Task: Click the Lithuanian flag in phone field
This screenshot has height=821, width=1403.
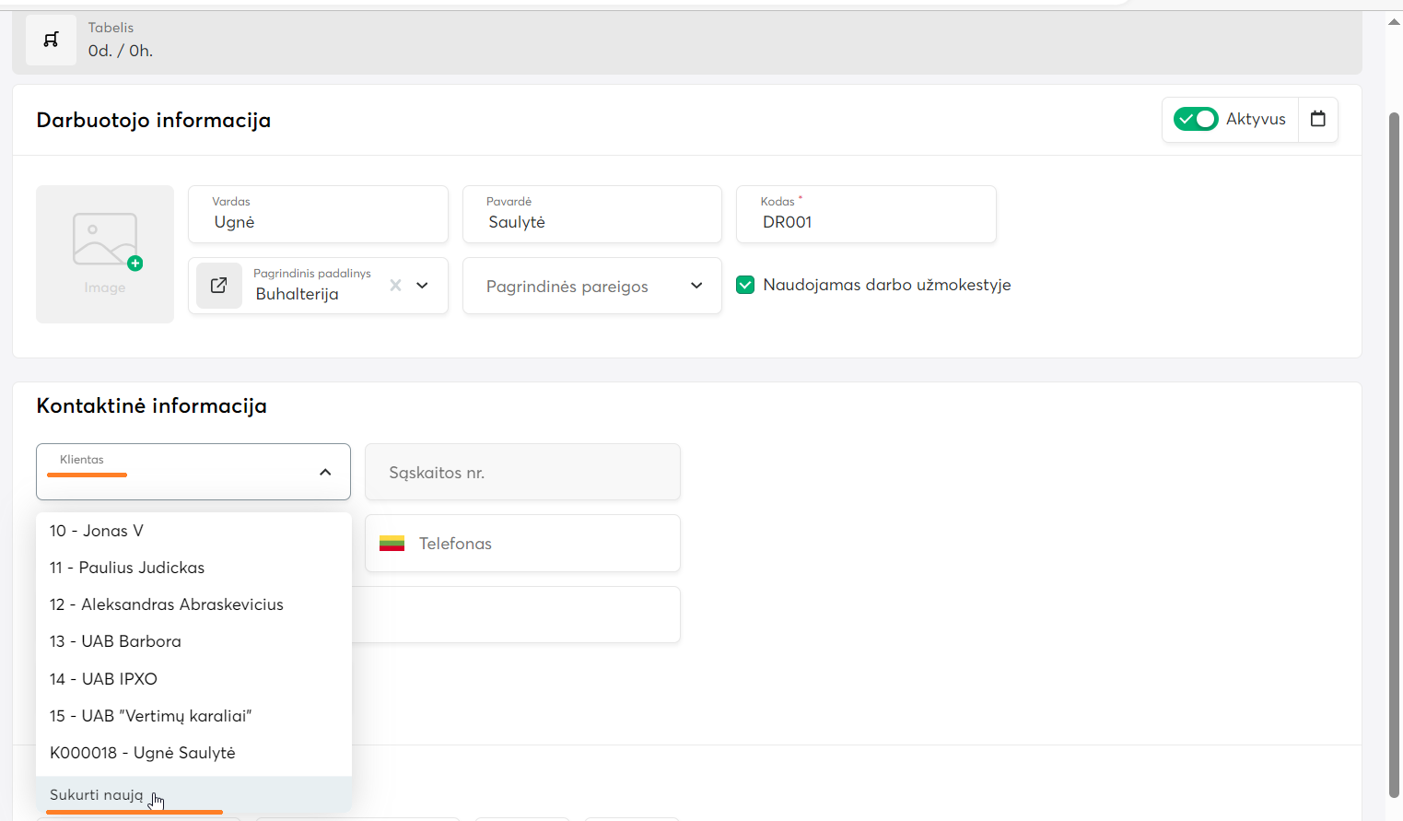Action: coord(392,544)
